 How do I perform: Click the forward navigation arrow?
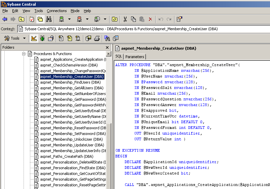click(x=13, y=19)
